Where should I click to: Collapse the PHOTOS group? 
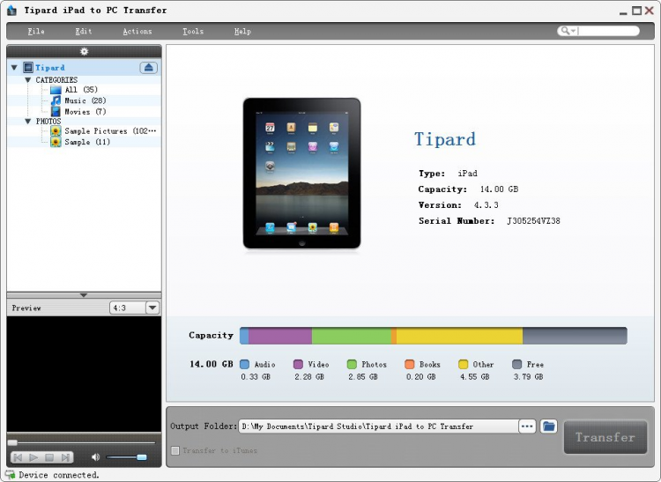click(28, 122)
